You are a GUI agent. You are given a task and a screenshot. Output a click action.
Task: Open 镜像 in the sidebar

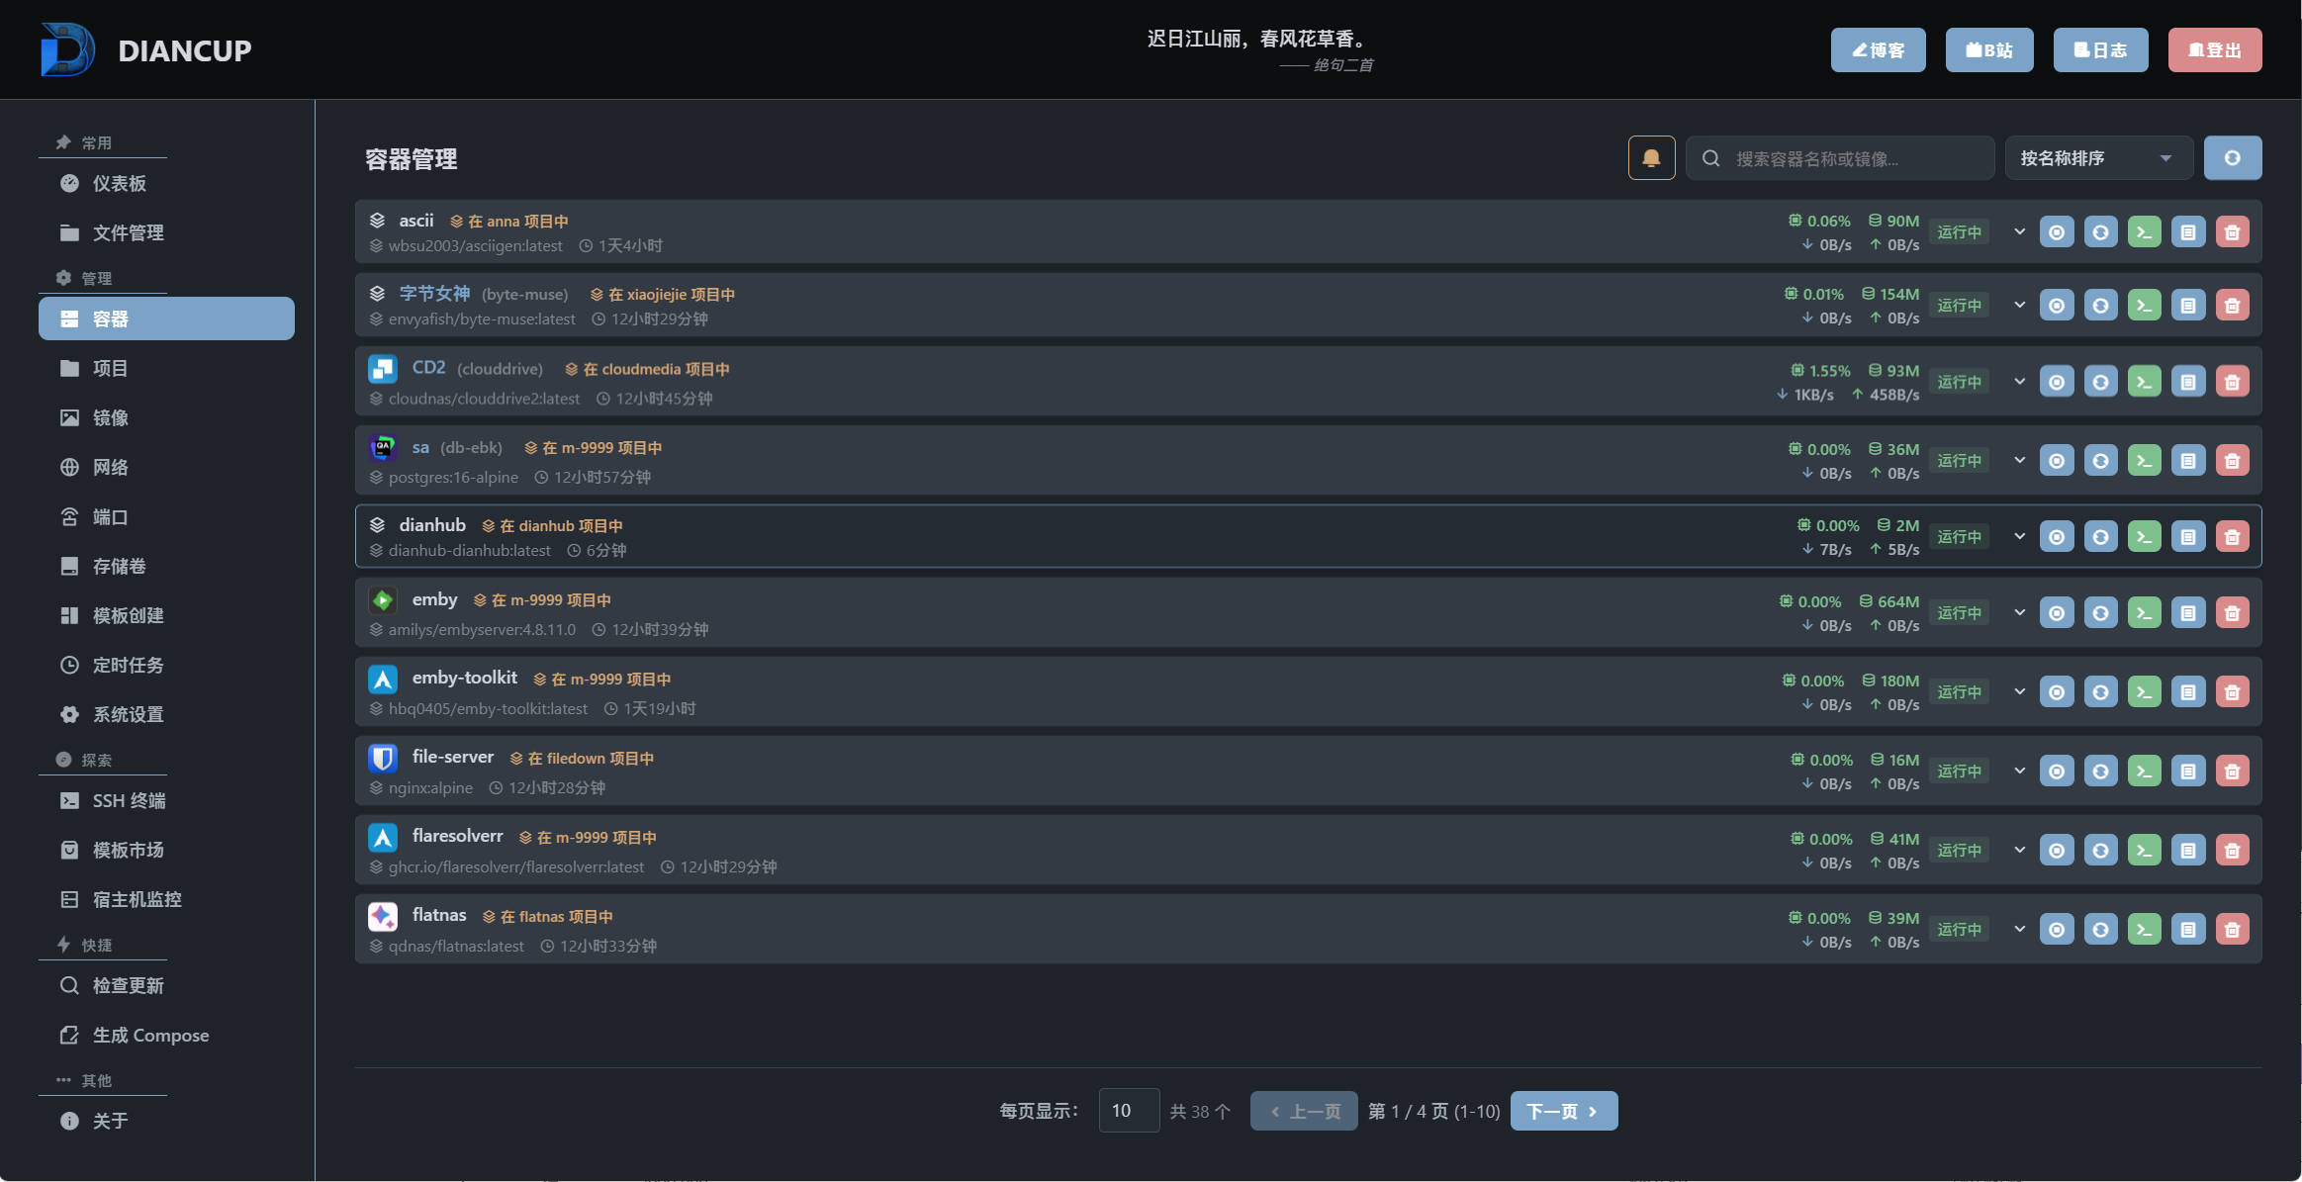pos(110,418)
